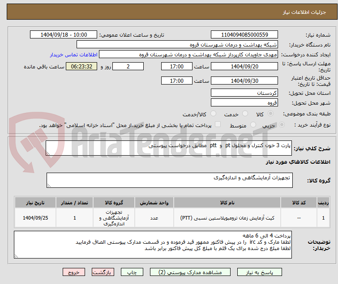Click the ردیف column header

click(x=323, y=203)
